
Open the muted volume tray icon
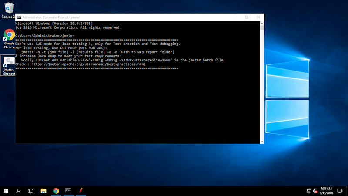315,191
